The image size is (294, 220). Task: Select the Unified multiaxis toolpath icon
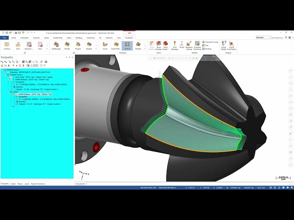127,46
